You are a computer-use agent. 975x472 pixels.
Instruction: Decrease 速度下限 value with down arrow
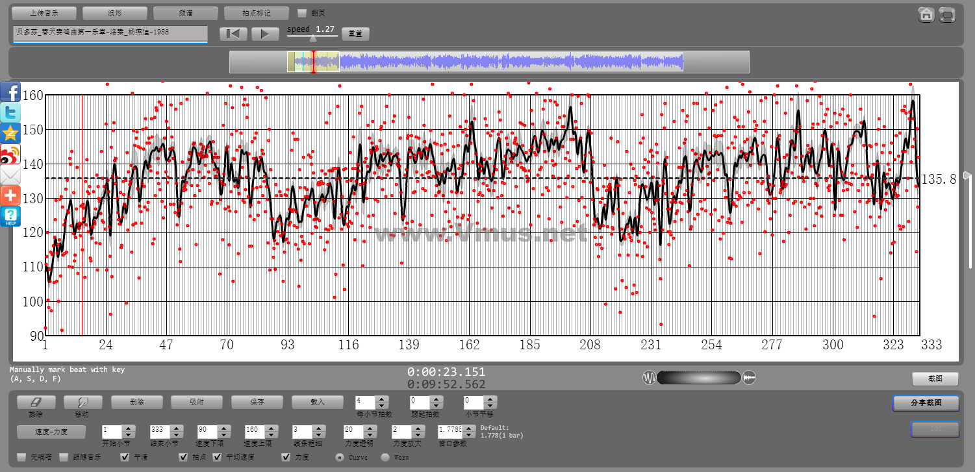pos(223,434)
